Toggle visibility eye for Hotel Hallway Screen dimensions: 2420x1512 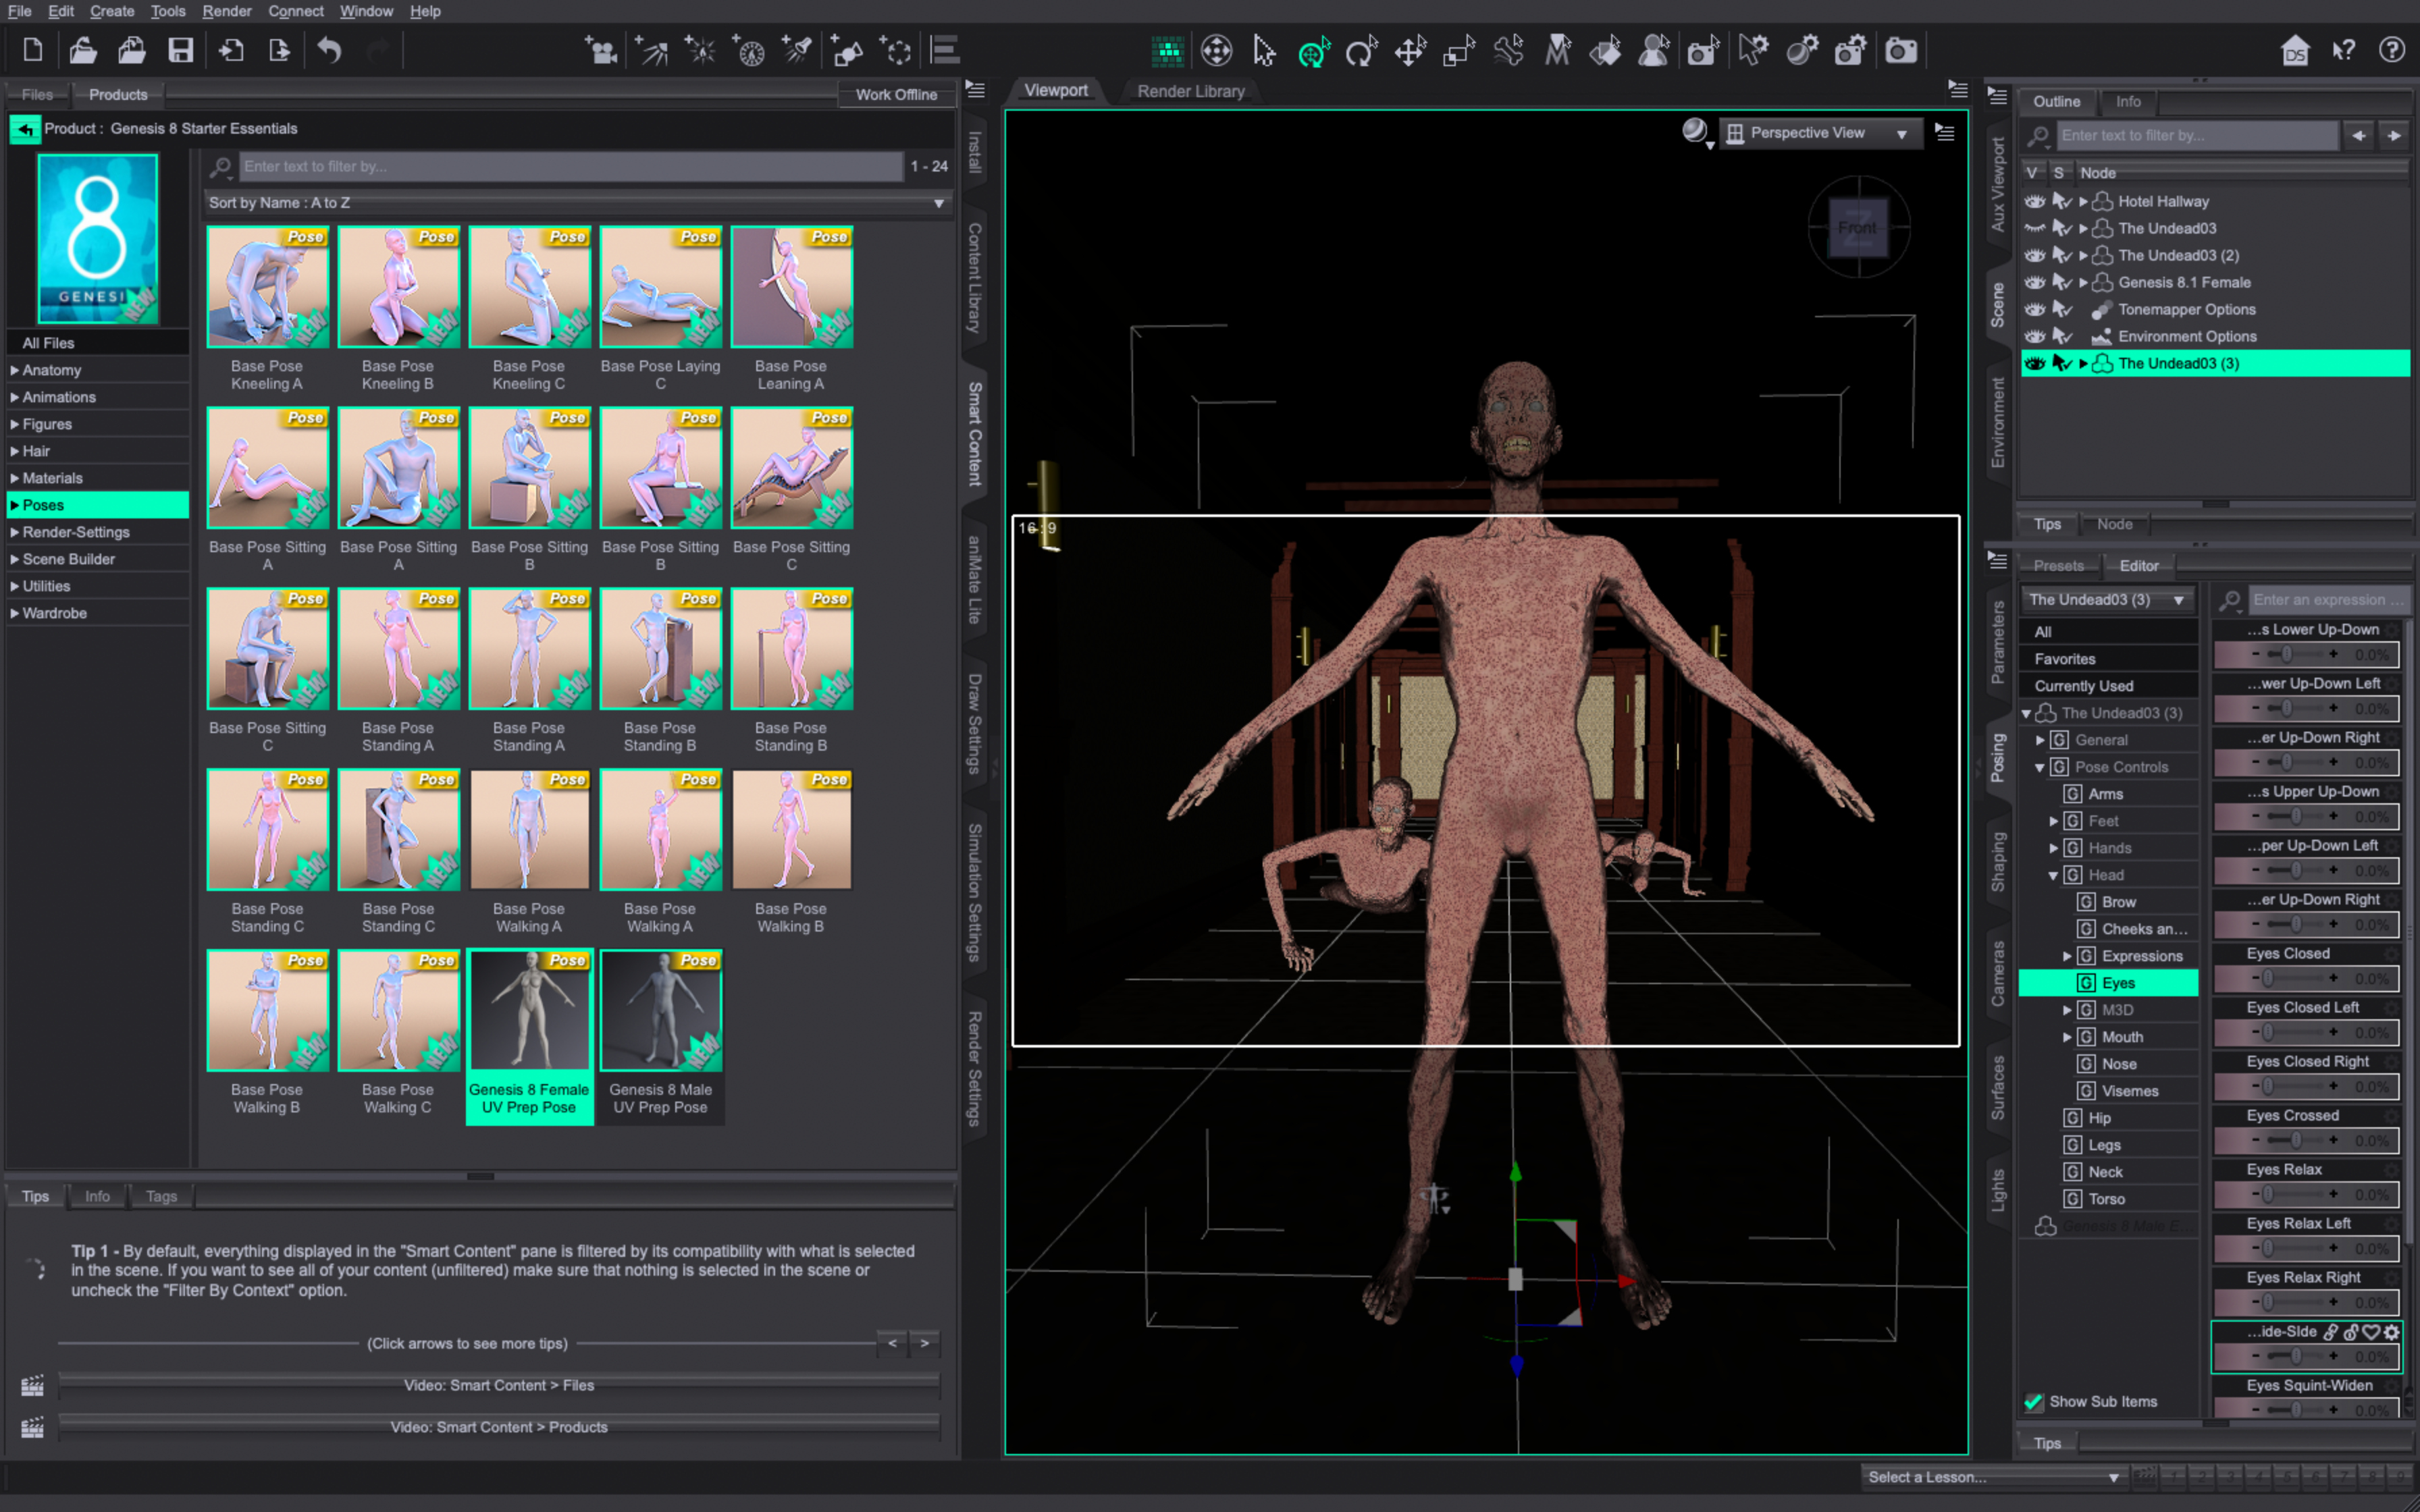pyautogui.click(x=2034, y=201)
